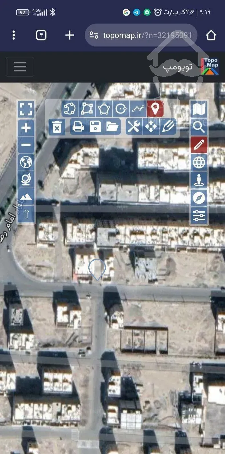Select the draw circle tool
Viewport: 225px width, 454px height.
point(121,108)
